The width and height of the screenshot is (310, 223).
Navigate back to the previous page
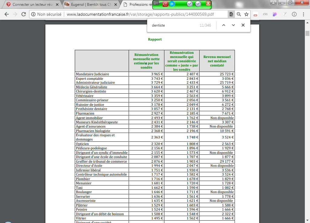(x=7, y=14)
